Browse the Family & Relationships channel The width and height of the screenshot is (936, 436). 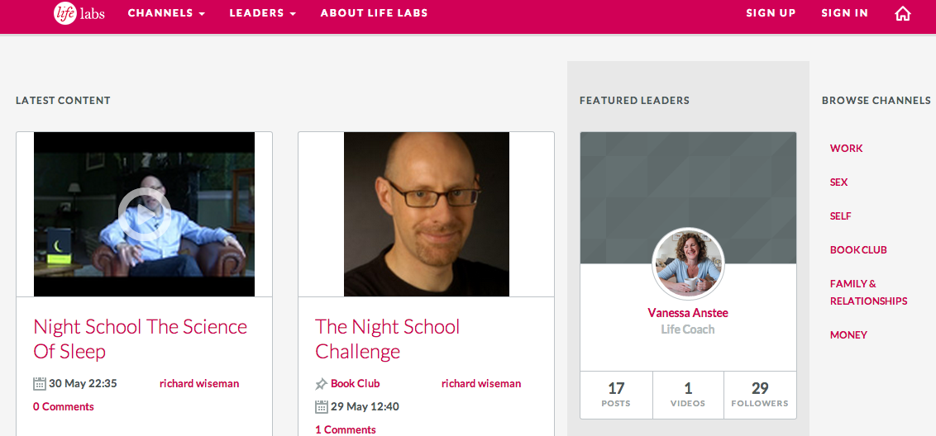click(868, 292)
